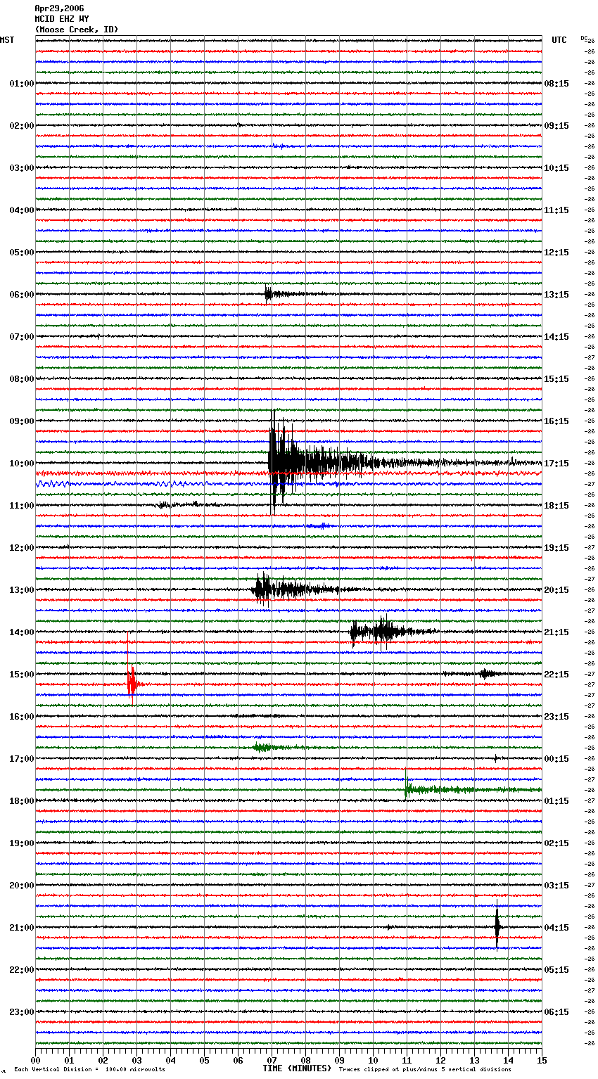Click the "UTC" column header
Viewport: 598px width, 1079px height.
pyautogui.click(x=559, y=40)
